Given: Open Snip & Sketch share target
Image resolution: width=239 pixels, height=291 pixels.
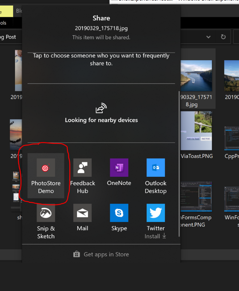Looking at the screenshot, I should point(46,221).
